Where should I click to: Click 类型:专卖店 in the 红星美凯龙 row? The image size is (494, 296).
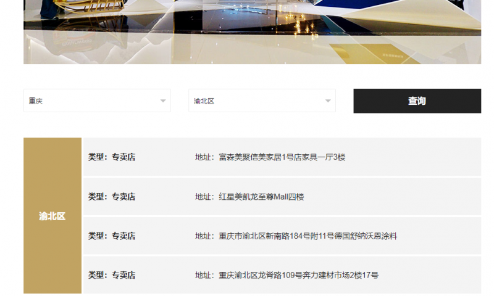point(112,197)
